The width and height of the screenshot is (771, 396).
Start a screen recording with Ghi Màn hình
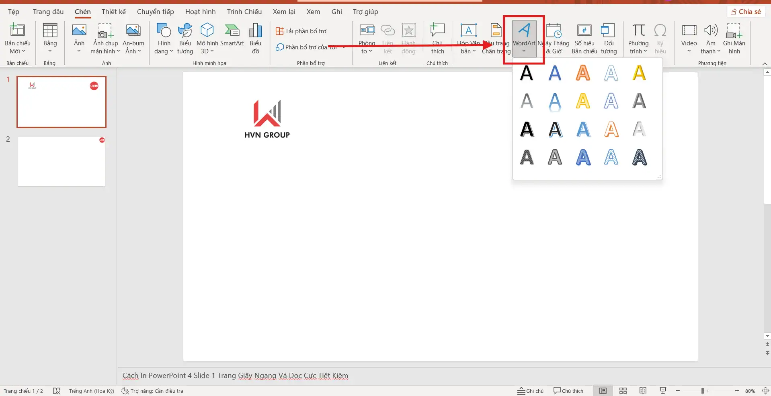click(734, 38)
